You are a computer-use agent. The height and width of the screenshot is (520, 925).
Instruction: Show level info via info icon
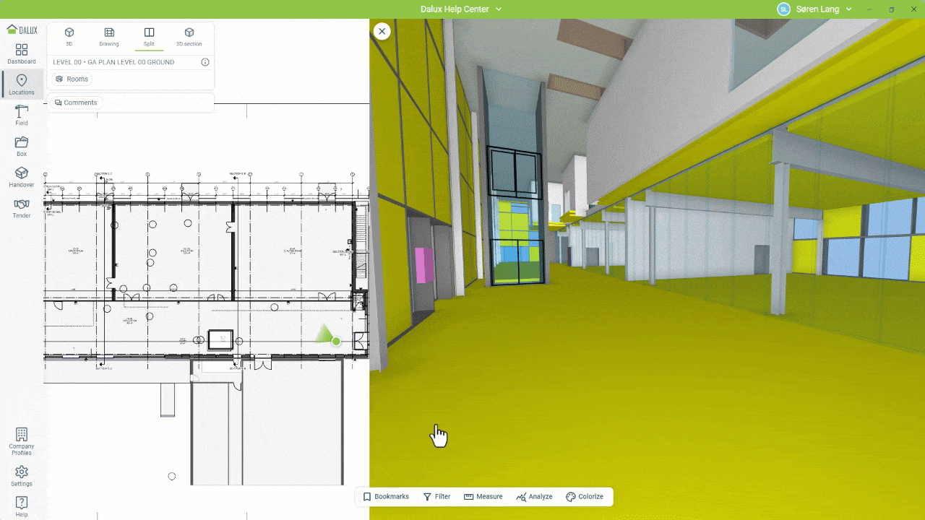(x=205, y=62)
